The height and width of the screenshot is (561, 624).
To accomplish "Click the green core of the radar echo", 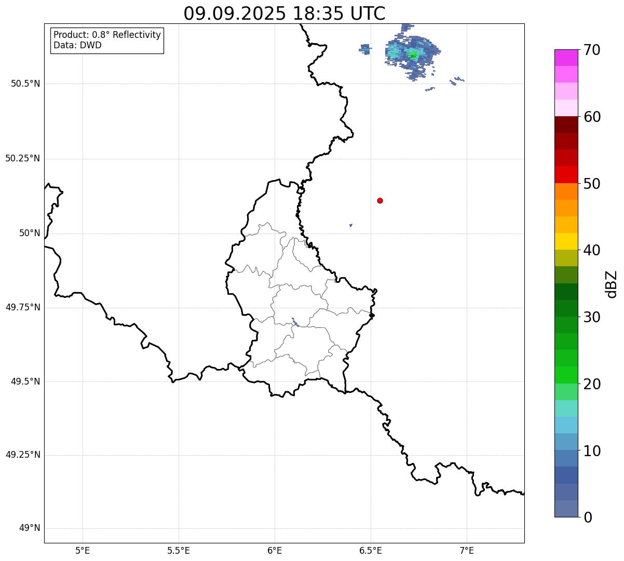I will point(413,53).
